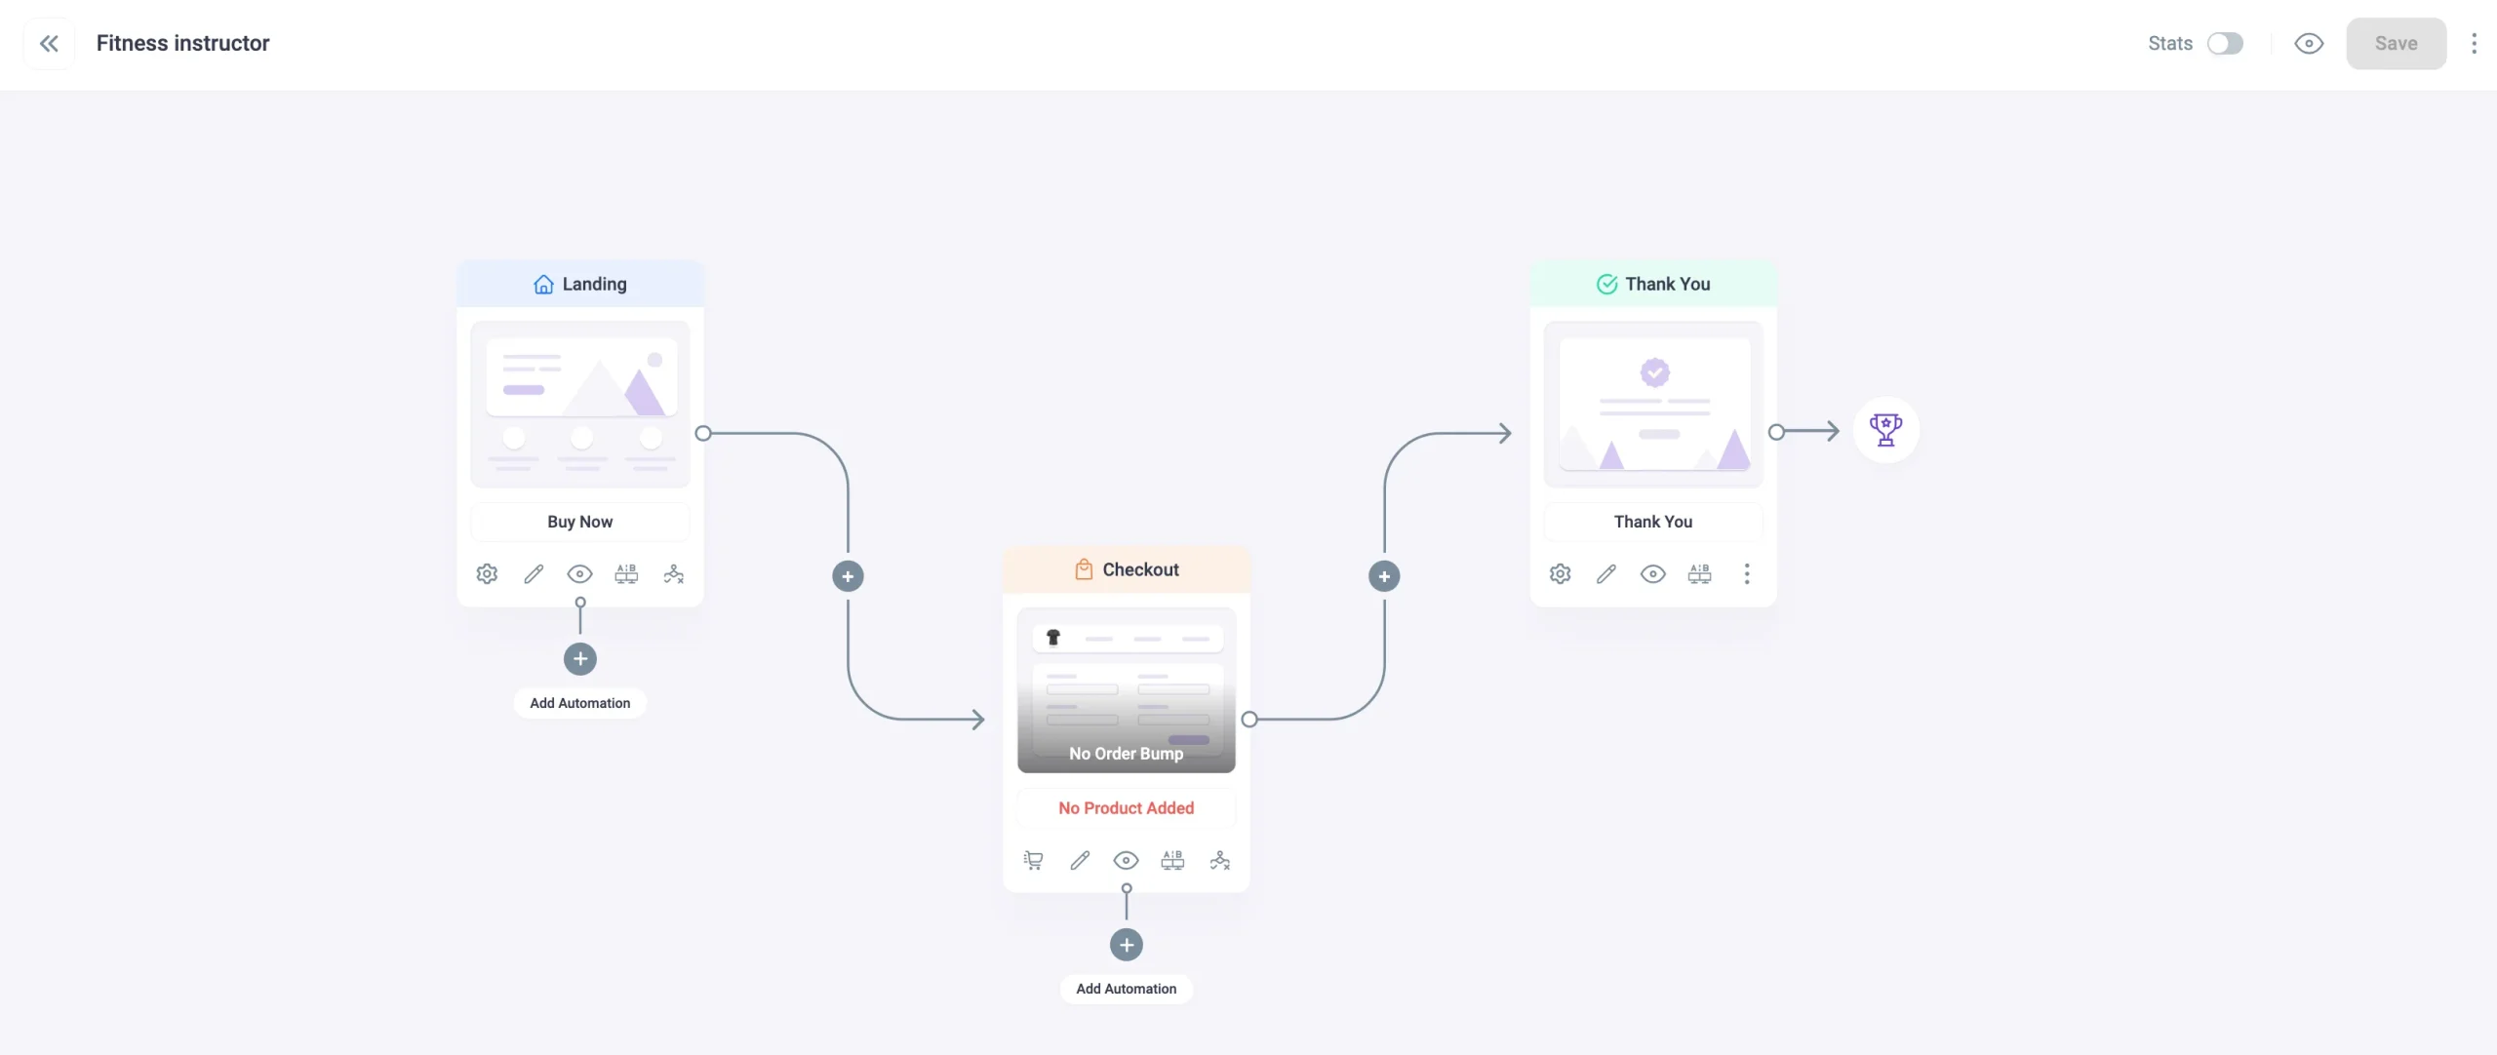
Task: Click the trophy goal icon
Action: (x=1885, y=430)
